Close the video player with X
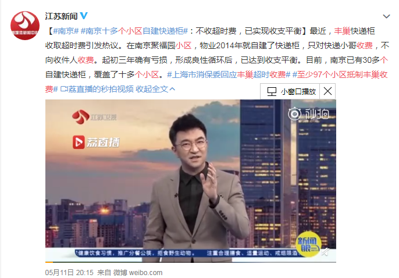Screen dimensions: 399x278 click(x=327, y=91)
